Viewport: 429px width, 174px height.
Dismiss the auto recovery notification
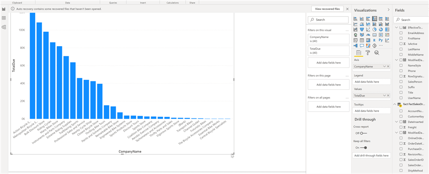(x=347, y=9)
